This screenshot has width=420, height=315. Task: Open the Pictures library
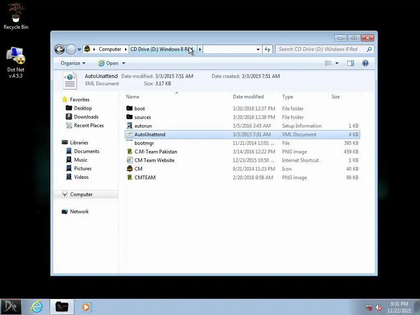[x=83, y=169]
